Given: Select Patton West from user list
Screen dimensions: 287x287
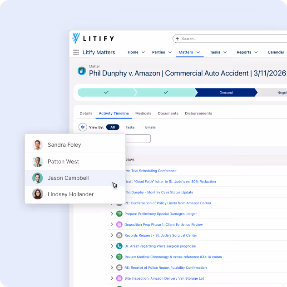Looking at the screenshot, I should [75, 162].
